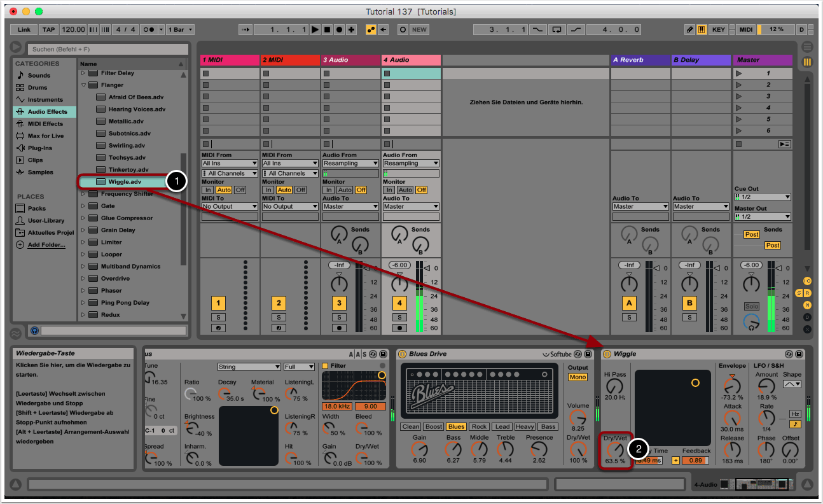
Task: Enable Mono output on Blues Drive
Action: (577, 377)
